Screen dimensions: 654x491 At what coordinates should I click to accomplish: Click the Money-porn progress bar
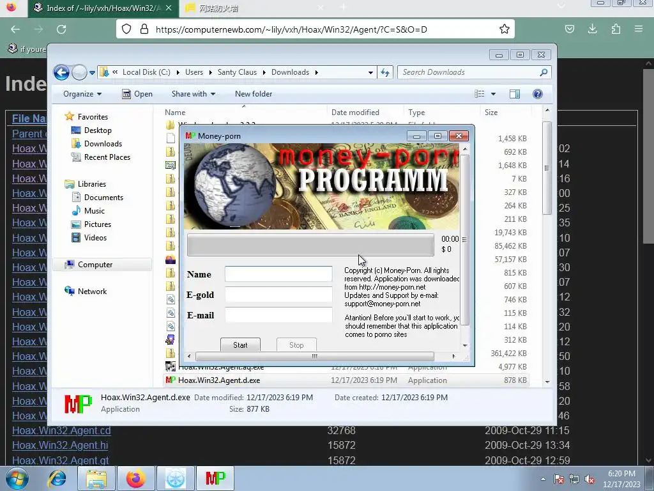pos(310,245)
